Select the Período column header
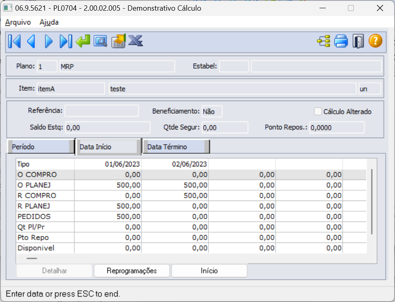This screenshot has height=302, width=395. point(41,146)
